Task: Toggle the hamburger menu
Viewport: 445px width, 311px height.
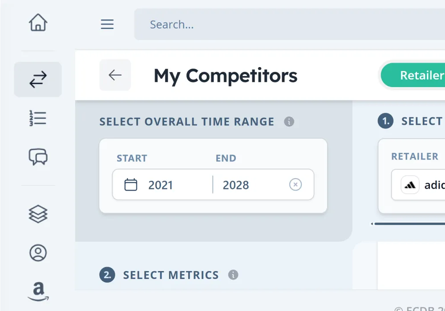Action: point(107,24)
